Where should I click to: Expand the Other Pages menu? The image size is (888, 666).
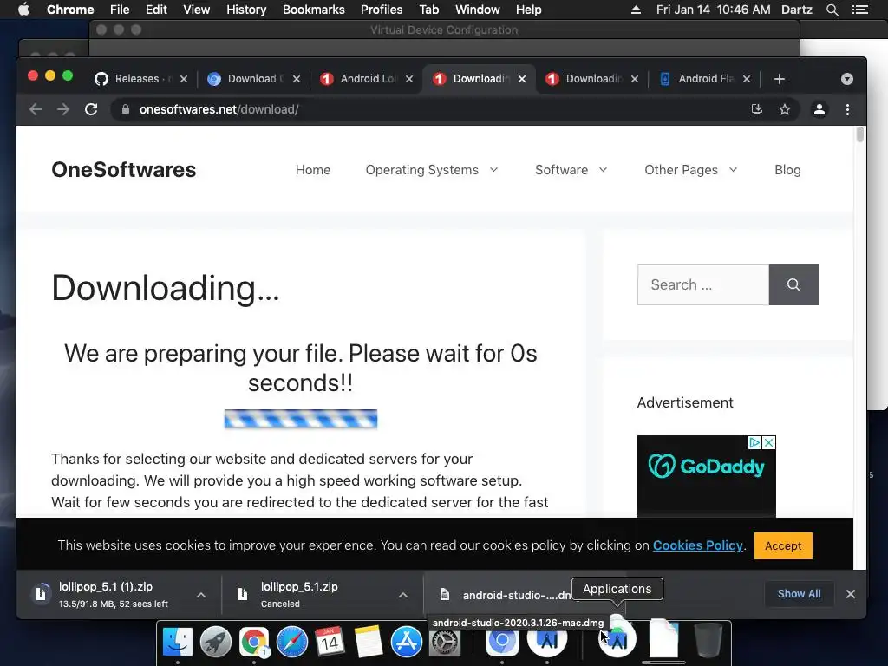[691, 170]
